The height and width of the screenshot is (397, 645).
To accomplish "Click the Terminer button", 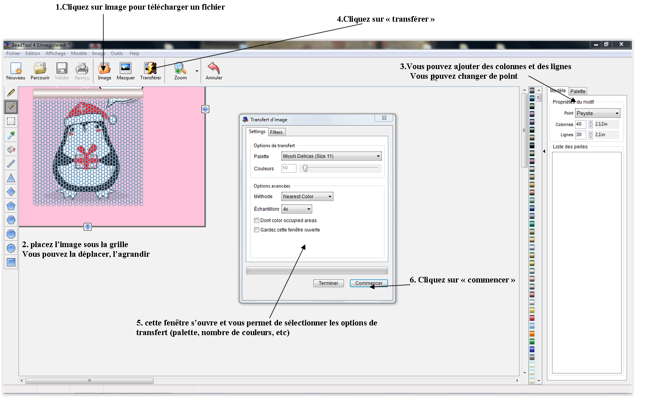I will pyautogui.click(x=328, y=283).
